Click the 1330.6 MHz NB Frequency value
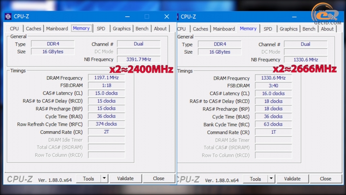This screenshot has height=195, width=346. click(305, 60)
